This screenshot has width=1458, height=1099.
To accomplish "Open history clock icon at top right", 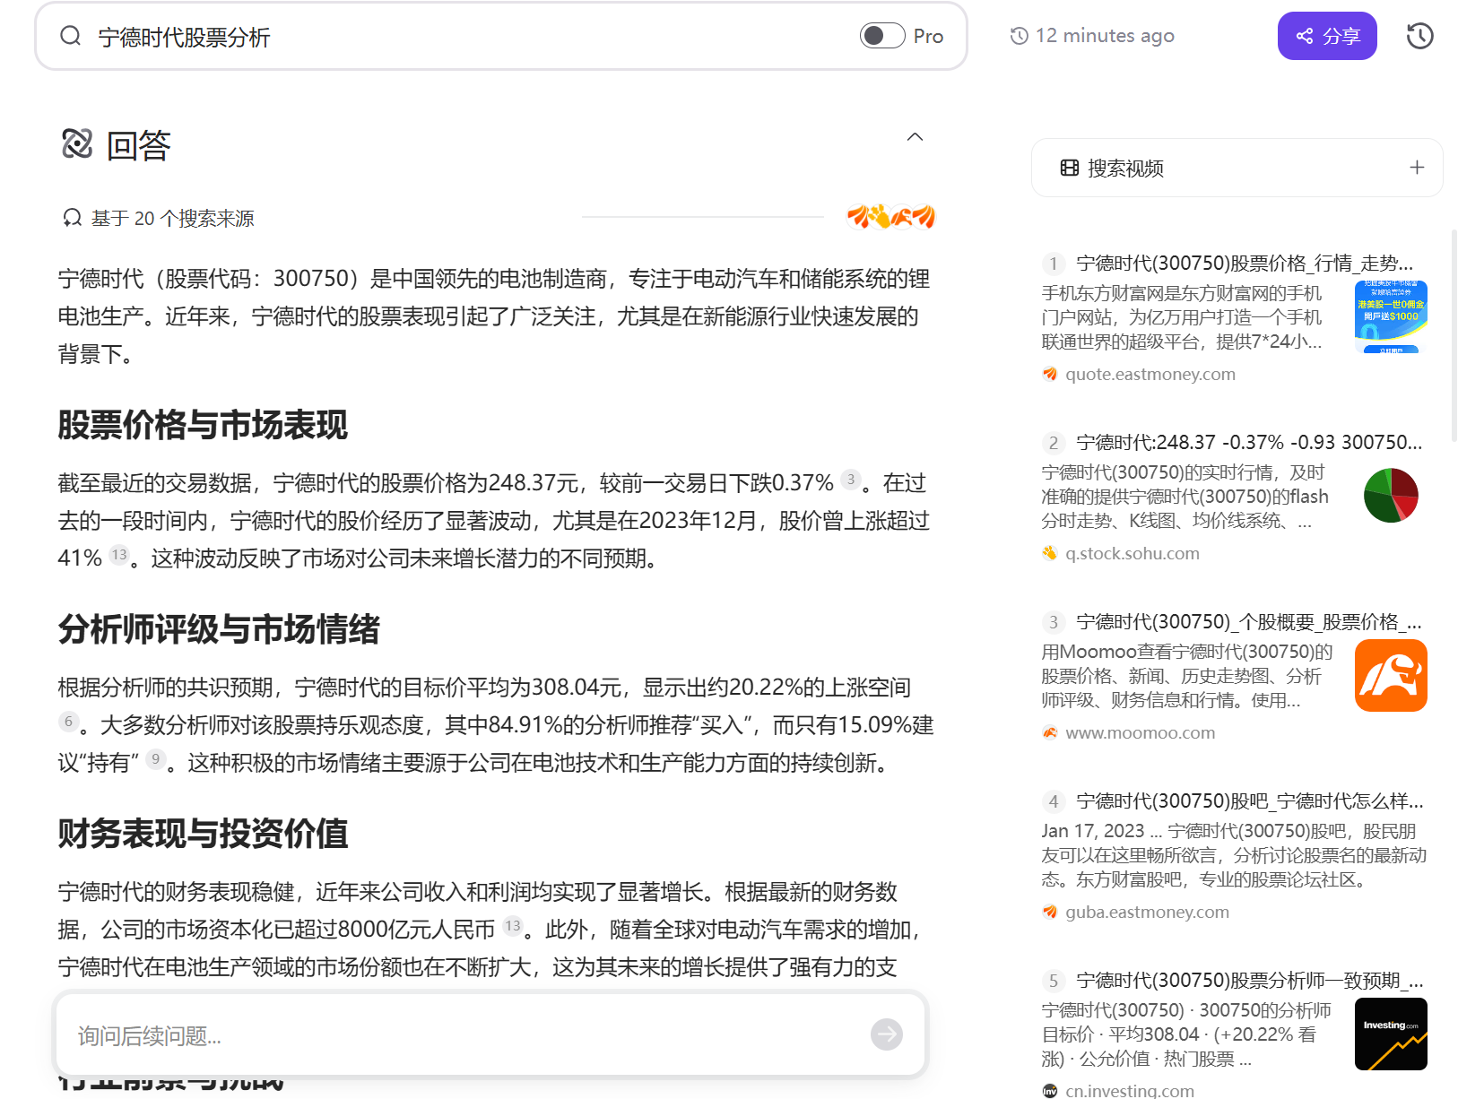I will (x=1419, y=36).
